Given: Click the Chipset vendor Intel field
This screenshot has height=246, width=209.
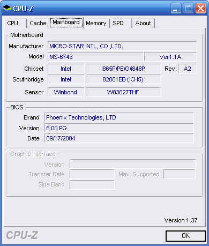Looking at the screenshot, I should (x=66, y=69).
